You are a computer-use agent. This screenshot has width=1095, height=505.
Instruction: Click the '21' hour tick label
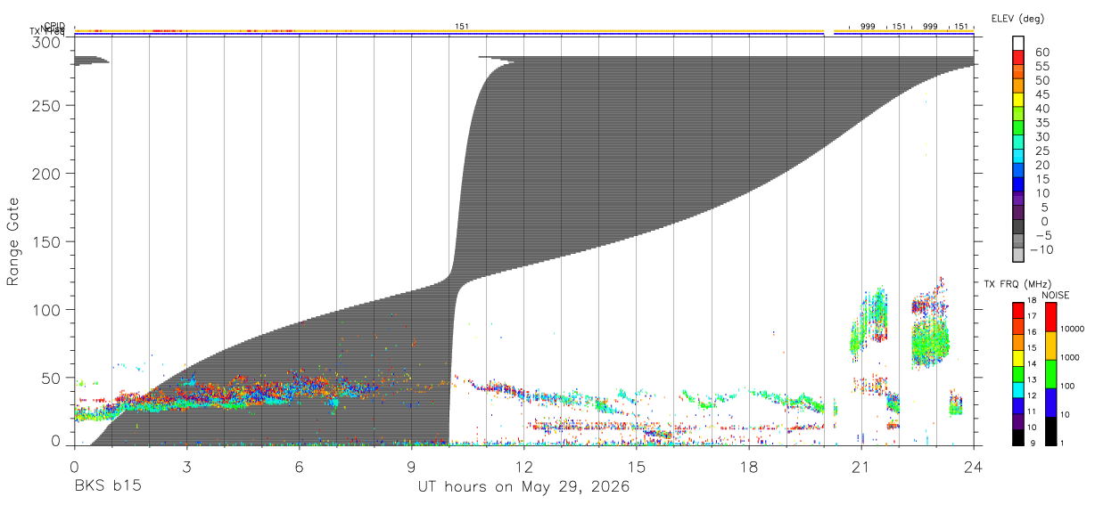click(x=861, y=465)
